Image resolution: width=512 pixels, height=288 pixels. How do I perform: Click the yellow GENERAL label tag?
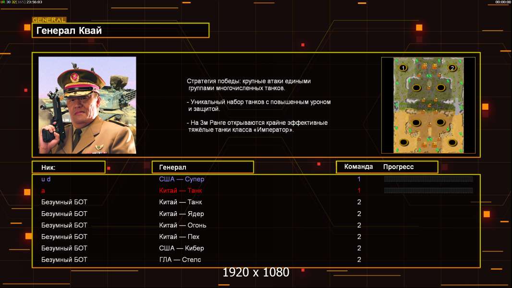tap(49, 20)
